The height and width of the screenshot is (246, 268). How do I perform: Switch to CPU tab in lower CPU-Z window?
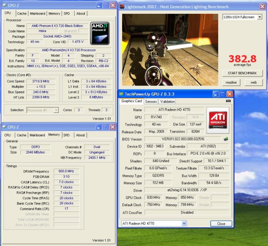[x=7, y=135]
